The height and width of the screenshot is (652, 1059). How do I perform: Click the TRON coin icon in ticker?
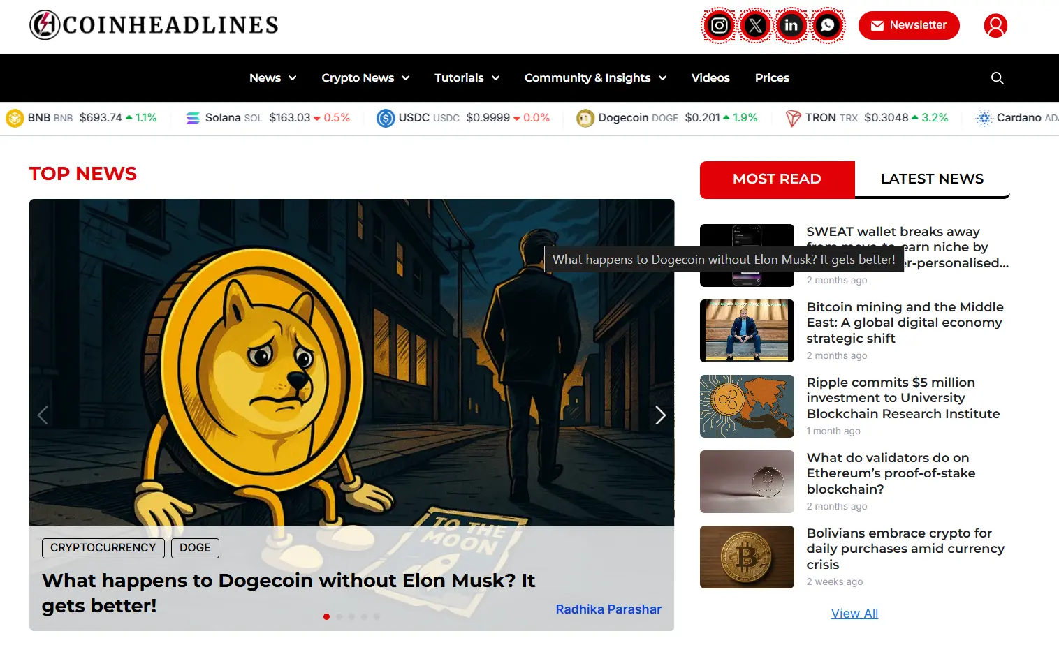point(793,118)
